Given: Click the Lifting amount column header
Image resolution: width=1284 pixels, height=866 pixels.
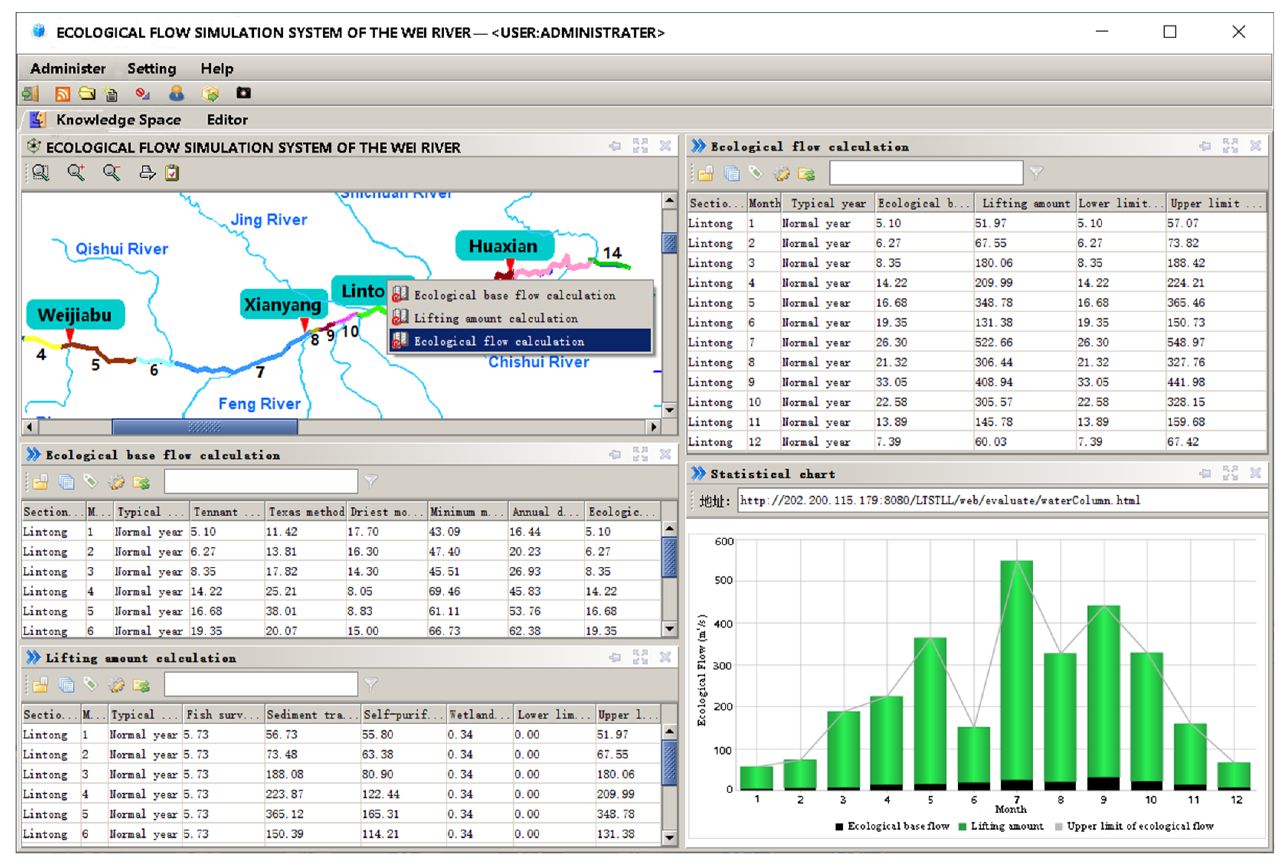Looking at the screenshot, I should pyautogui.click(x=1025, y=203).
